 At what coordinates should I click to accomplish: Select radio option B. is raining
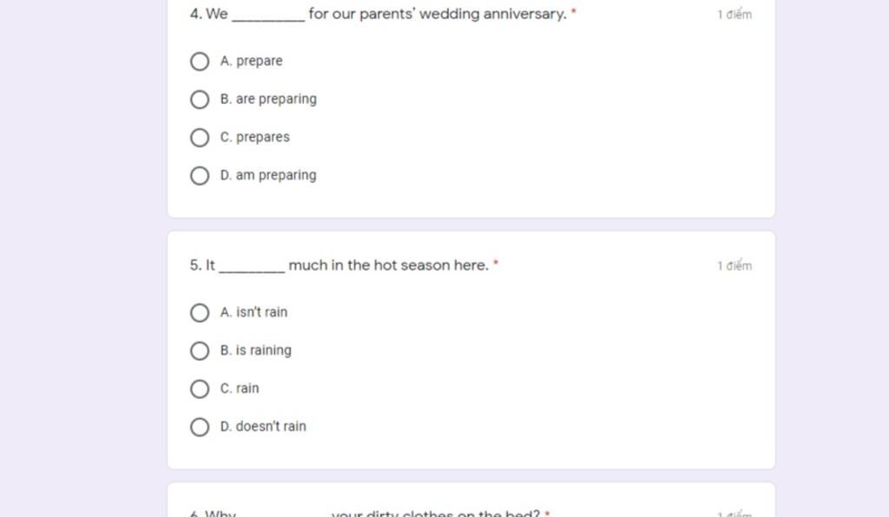[x=200, y=350]
